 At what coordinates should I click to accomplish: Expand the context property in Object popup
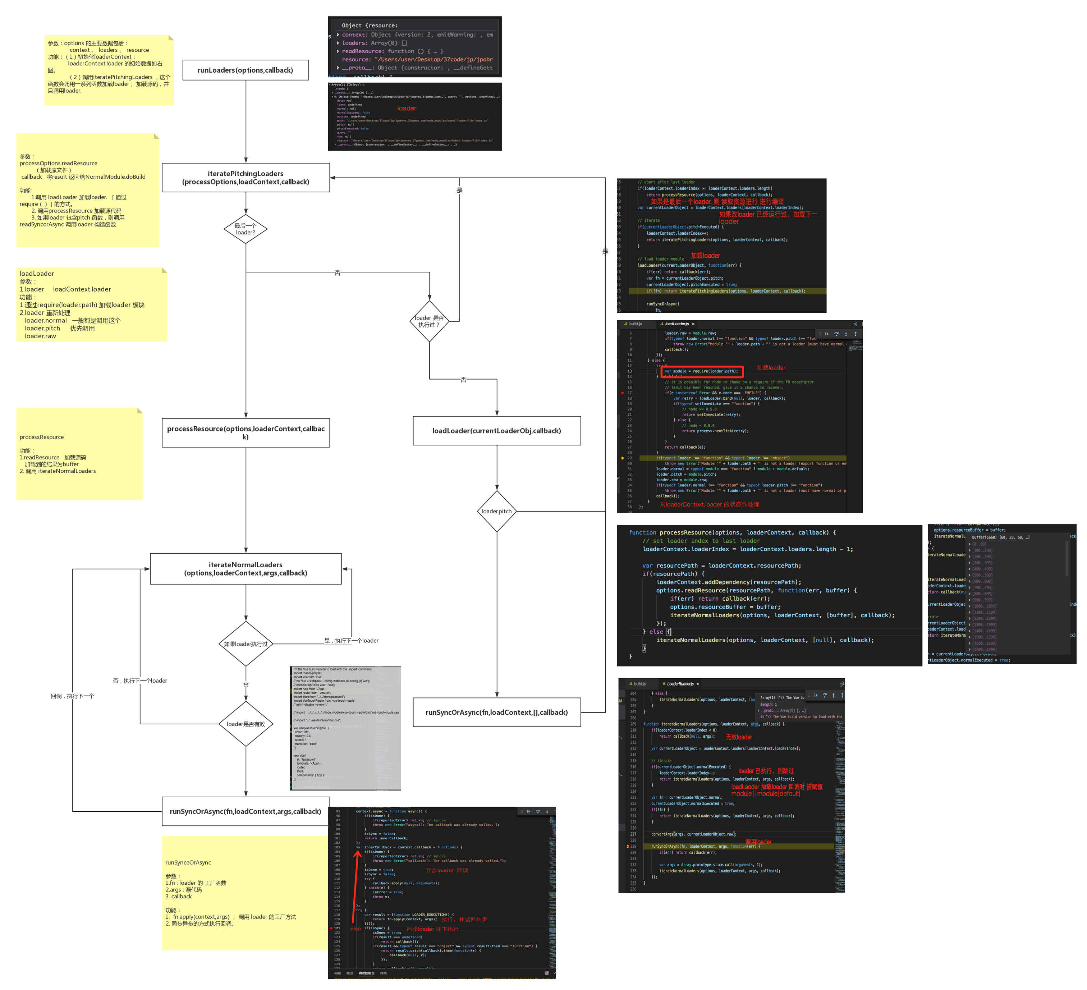[x=338, y=35]
